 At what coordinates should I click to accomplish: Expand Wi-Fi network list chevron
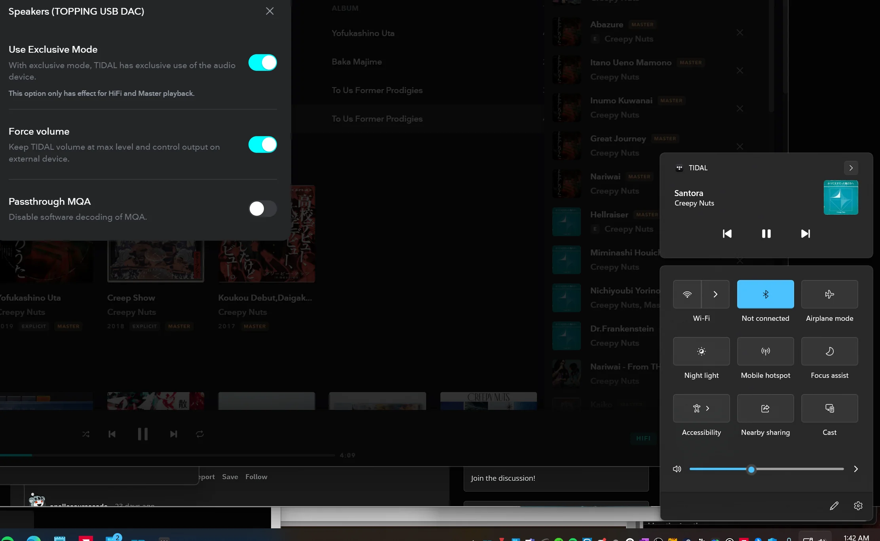coord(715,294)
